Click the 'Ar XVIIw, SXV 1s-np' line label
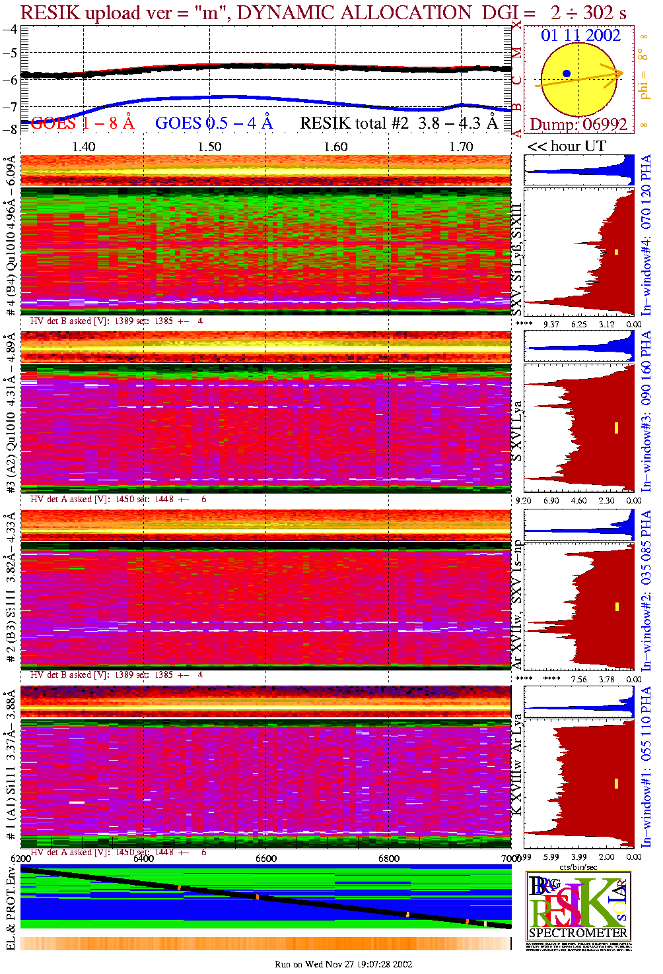This screenshot has height=974, width=663. pos(517,604)
